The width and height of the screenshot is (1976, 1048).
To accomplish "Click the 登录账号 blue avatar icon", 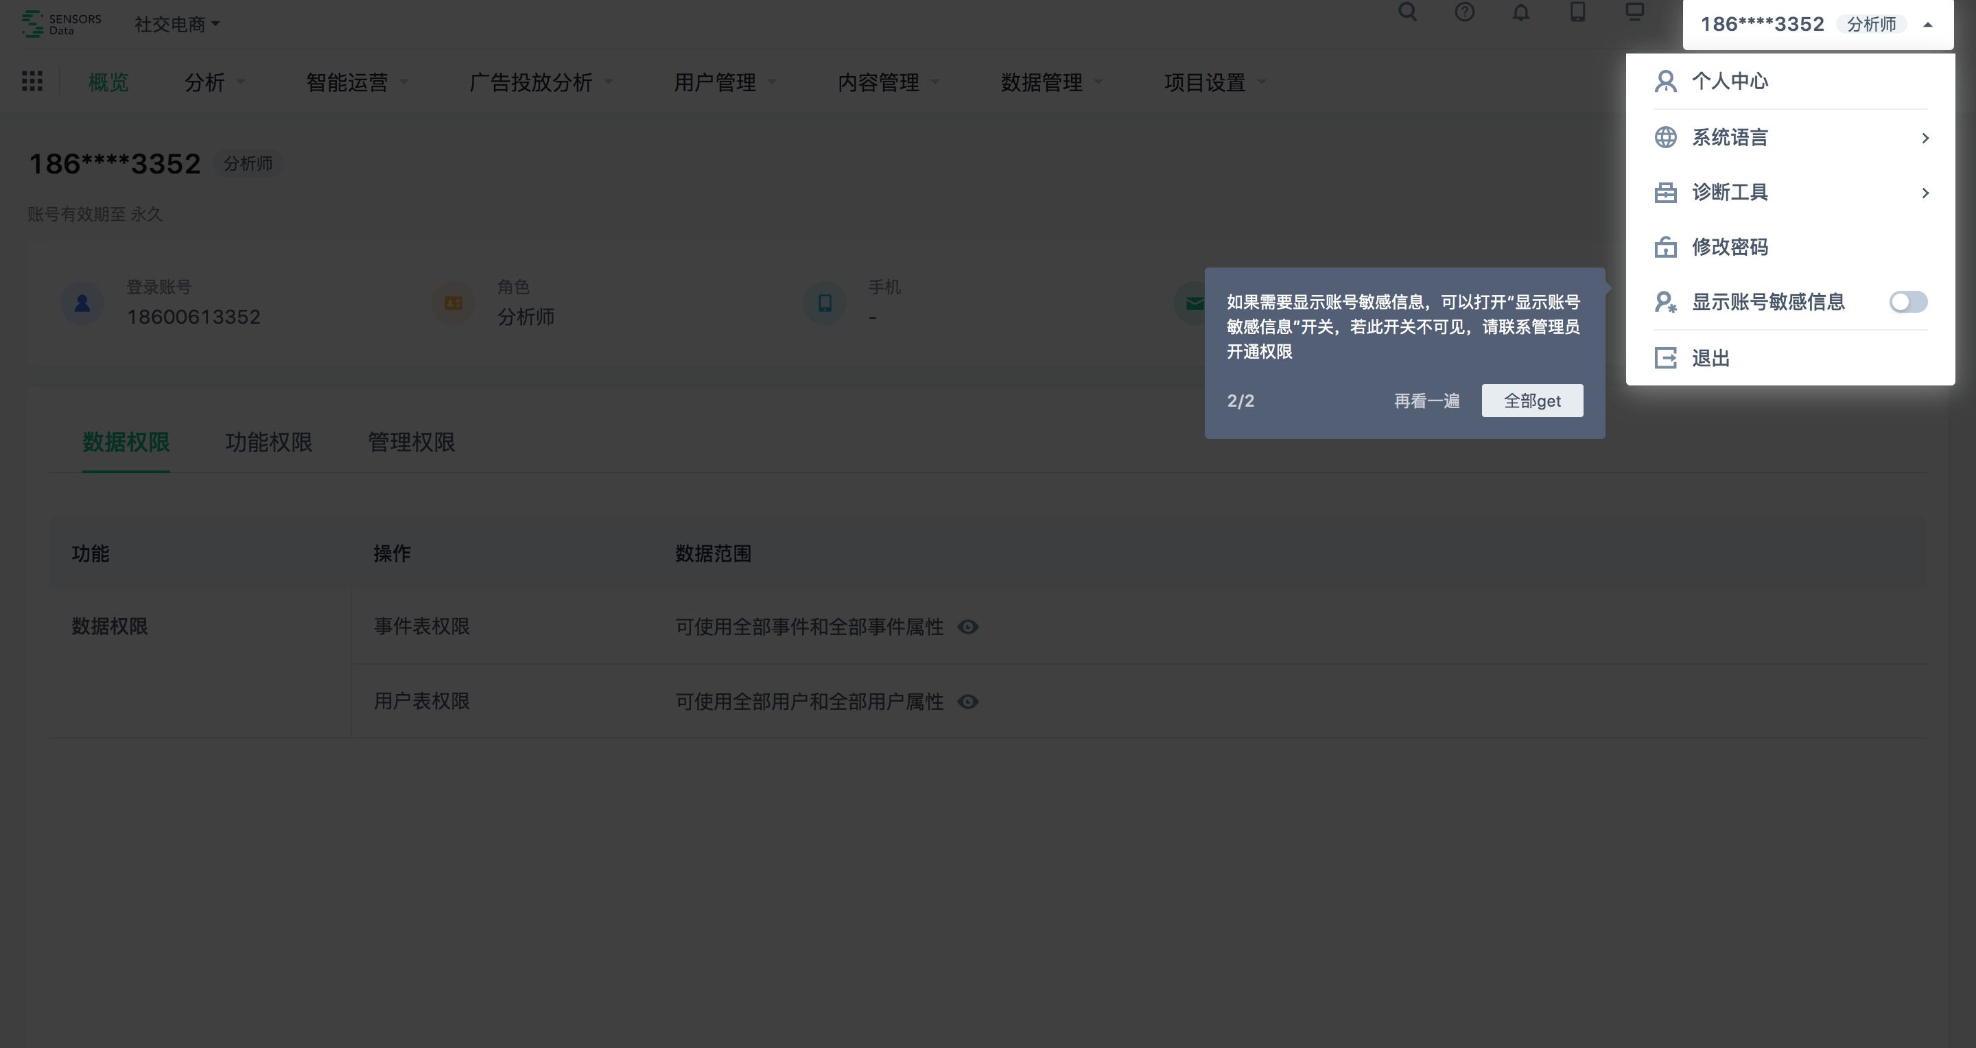I will point(82,303).
